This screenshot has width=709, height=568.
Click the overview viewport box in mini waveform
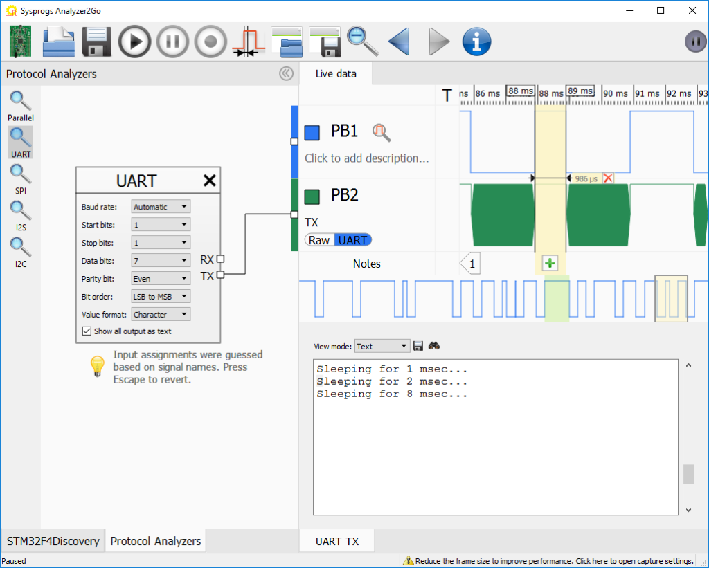(671, 299)
